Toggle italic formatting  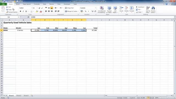point(23,11)
